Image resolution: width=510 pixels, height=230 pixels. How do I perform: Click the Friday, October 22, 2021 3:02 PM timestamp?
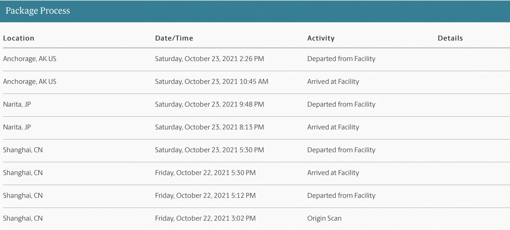205,219
